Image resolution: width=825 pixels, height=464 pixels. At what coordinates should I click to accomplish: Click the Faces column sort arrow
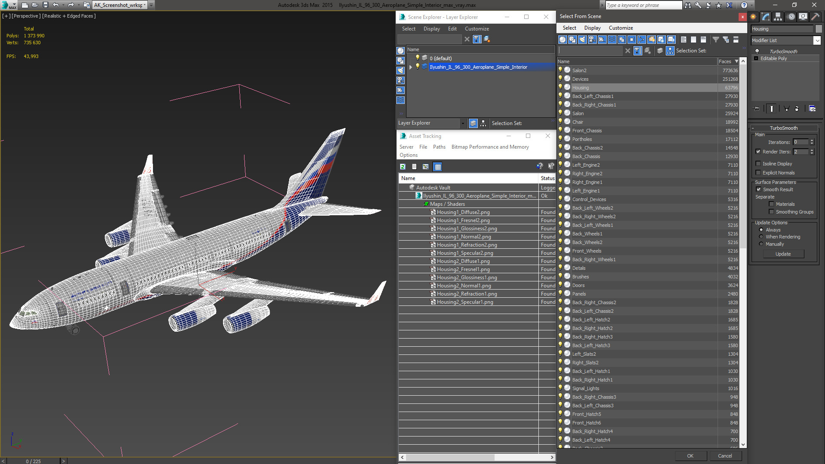(736, 61)
